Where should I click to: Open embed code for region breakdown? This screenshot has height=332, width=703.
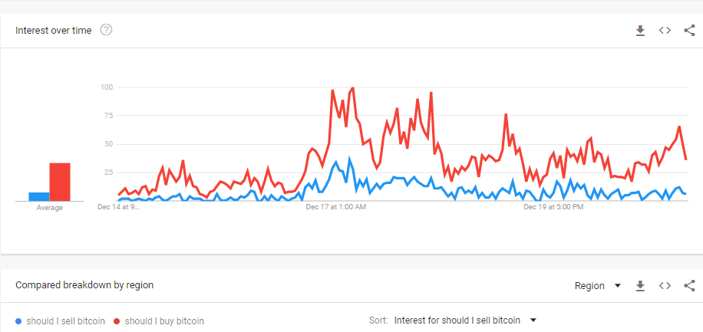tap(665, 286)
